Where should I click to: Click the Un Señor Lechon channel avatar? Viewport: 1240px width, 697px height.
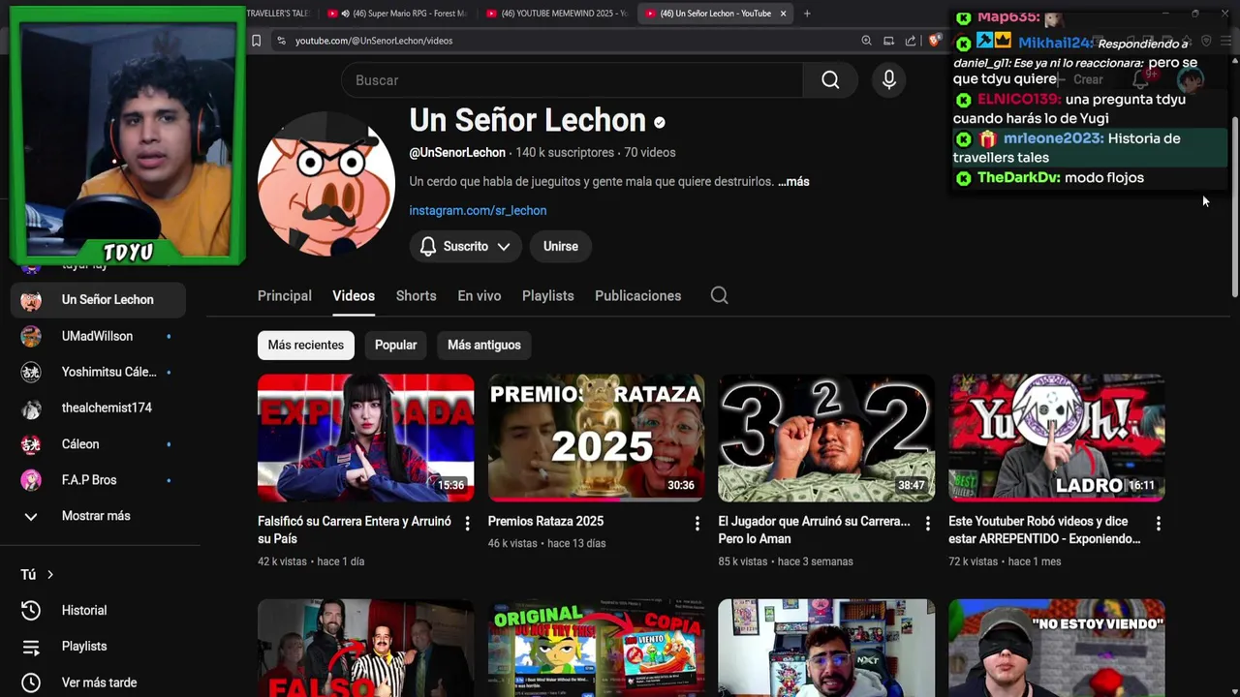[x=326, y=184]
